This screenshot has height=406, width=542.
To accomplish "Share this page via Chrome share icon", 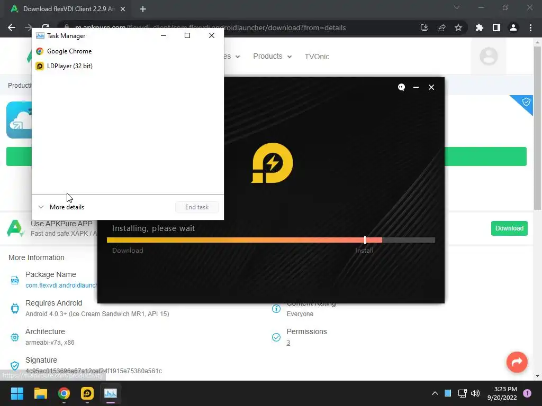I will (x=441, y=27).
